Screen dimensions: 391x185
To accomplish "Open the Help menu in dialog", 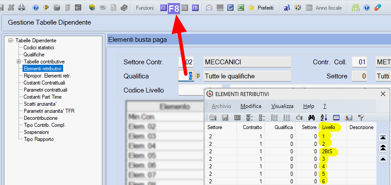I will (309, 106).
